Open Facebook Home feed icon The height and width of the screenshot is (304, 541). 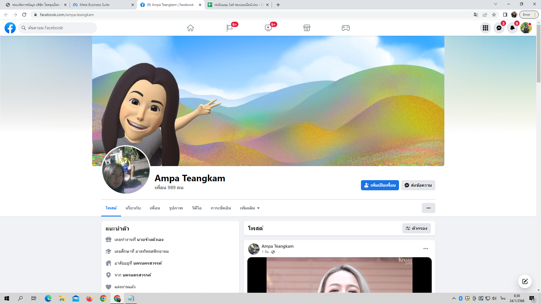[190, 28]
